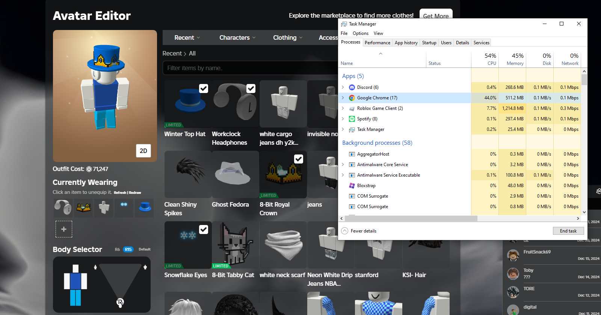Click the Get More button
Image resolution: width=601 pixels, height=315 pixels.
[x=436, y=13]
